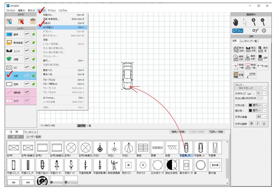Screen dimensions: 279x190
Task: Toggle visibility of 補助線 layer
Action: [x=27, y=92]
